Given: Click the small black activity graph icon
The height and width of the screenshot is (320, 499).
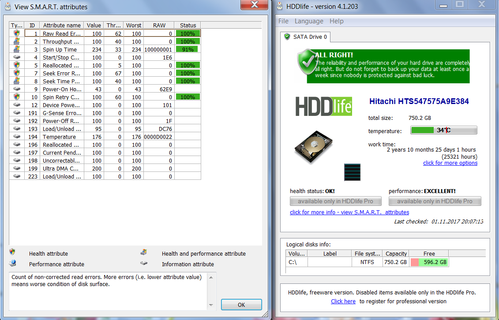Looking at the screenshot, I should pos(352,172).
